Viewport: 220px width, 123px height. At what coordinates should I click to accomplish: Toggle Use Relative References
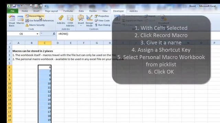40,20
